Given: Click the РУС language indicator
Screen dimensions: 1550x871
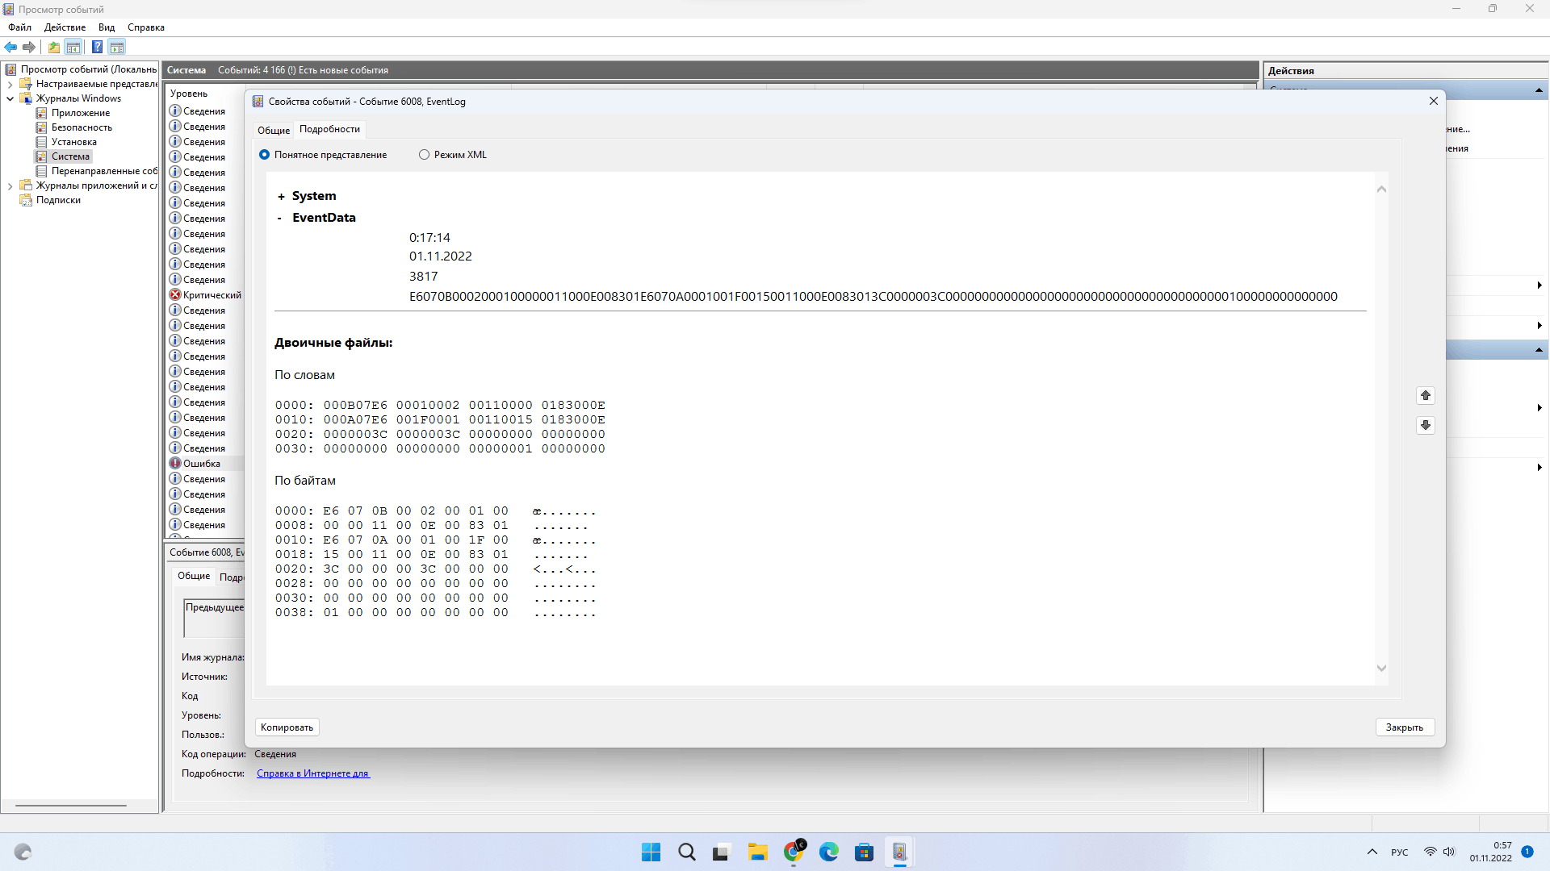Looking at the screenshot, I should (1400, 852).
